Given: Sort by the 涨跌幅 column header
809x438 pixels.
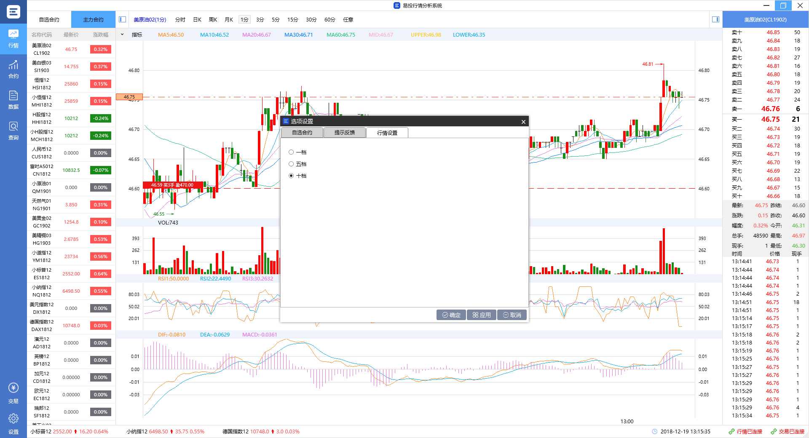Looking at the screenshot, I should pos(101,35).
